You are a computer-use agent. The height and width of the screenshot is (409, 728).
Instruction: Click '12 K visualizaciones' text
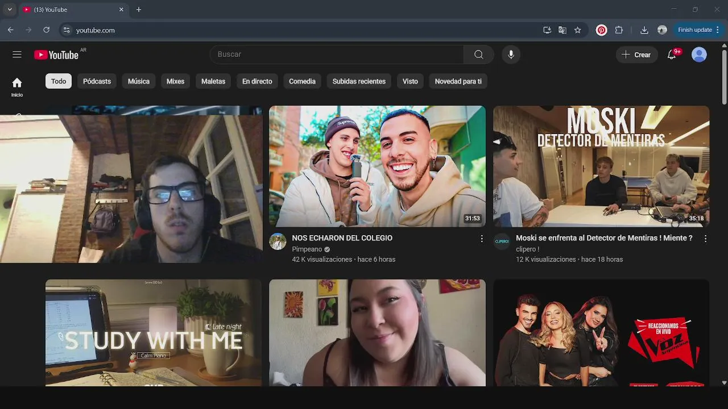pos(546,260)
